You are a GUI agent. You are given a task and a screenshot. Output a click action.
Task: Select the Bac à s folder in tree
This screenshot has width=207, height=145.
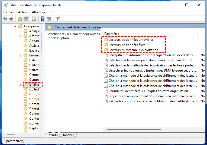coord(31,50)
